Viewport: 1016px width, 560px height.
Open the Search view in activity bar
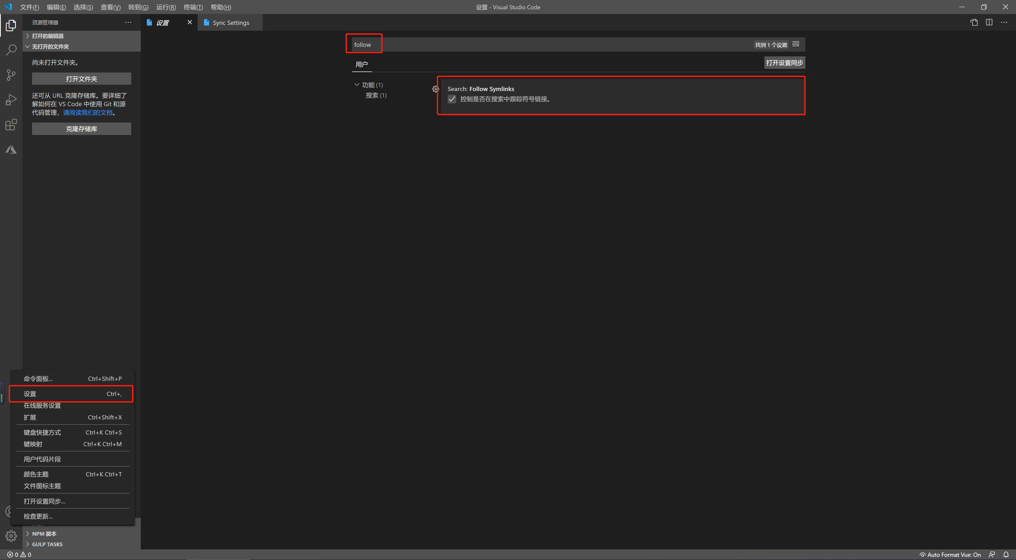11,50
